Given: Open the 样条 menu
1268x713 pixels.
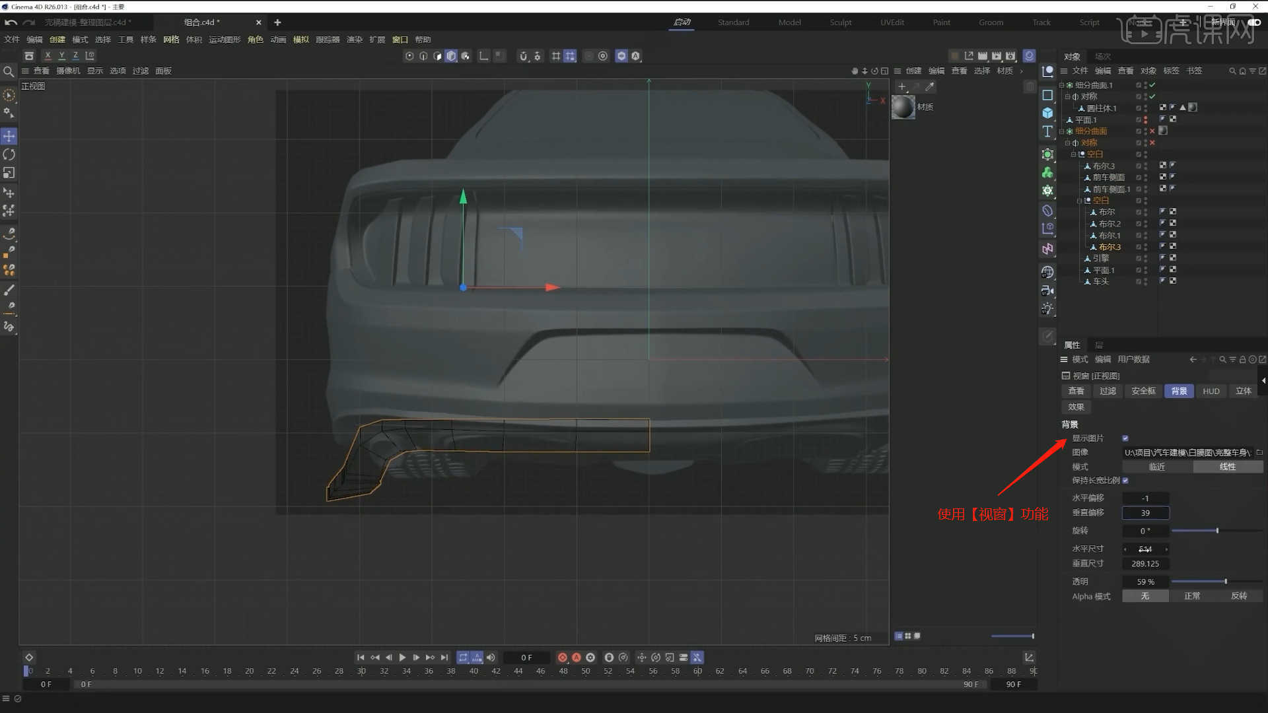Looking at the screenshot, I should (148, 40).
